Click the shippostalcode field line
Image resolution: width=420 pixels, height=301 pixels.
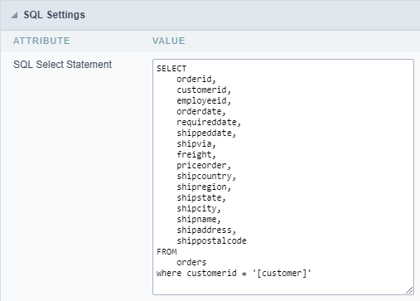tap(211, 241)
